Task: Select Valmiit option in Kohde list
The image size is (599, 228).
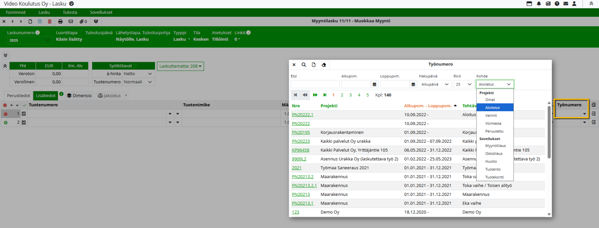Action: tap(491, 116)
